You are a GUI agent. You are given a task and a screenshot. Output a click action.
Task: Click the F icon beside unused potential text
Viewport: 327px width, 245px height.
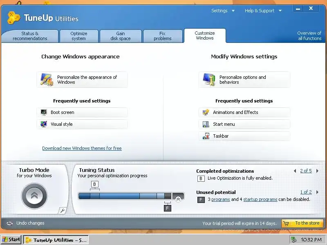point(201,200)
